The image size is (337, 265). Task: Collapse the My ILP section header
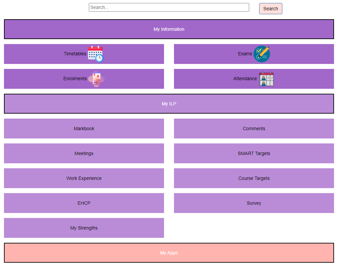point(169,104)
